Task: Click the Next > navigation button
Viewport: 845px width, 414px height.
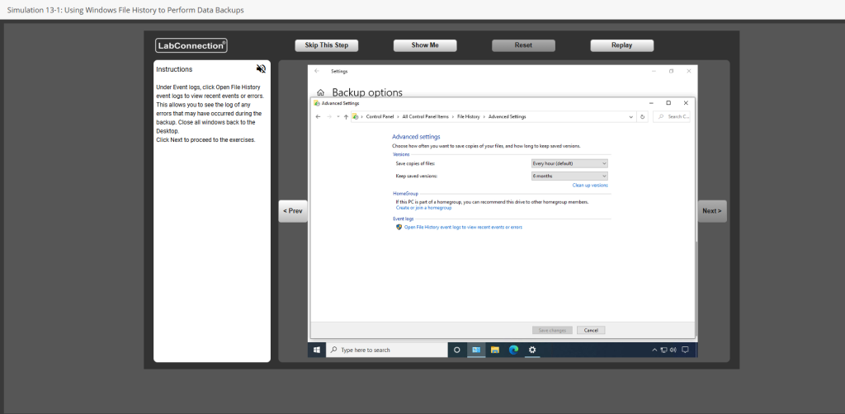Action: 711,211
